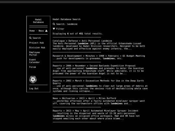175x131 pixels.
Task: Click the Urbanshade emblem logo in sidebar
Action: [x=33, y=80]
